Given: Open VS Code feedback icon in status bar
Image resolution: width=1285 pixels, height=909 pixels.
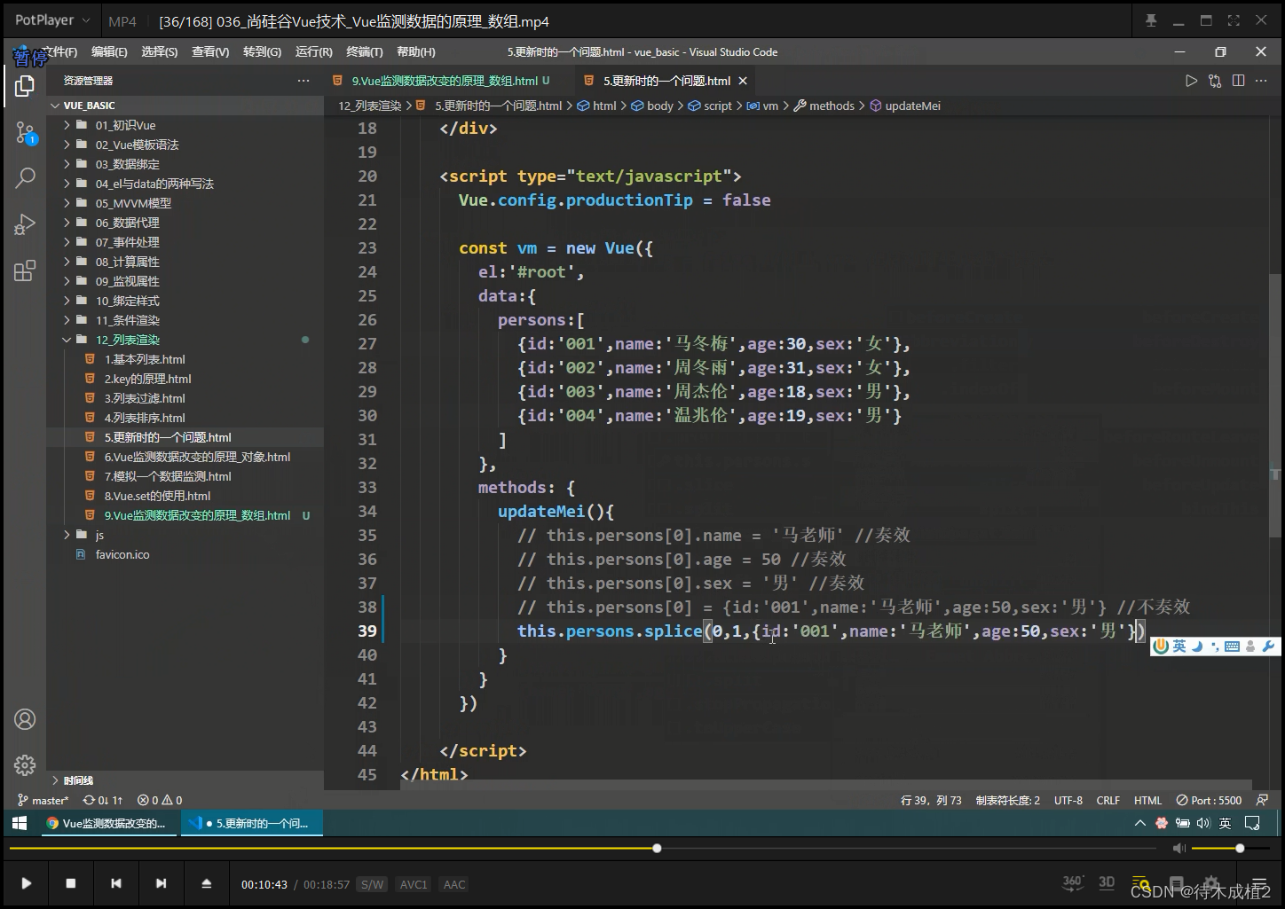Looking at the screenshot, I should point(1262,800).
